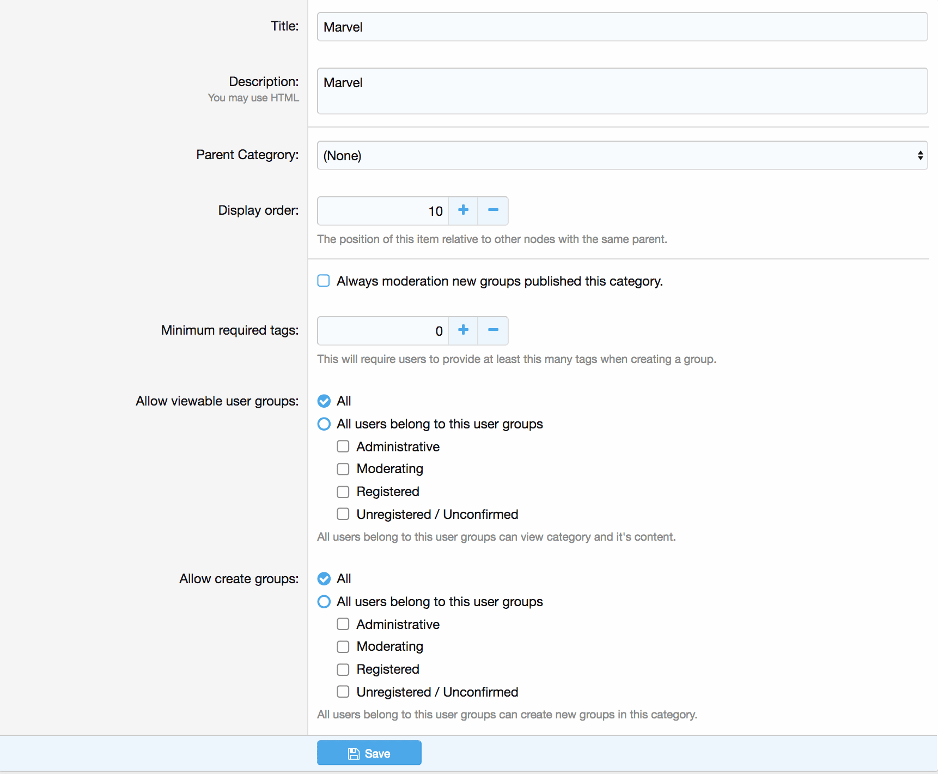This screenshot has width=938, height=774.
Task: Decrease Display order with minus icon
Action: coord(493,210)
